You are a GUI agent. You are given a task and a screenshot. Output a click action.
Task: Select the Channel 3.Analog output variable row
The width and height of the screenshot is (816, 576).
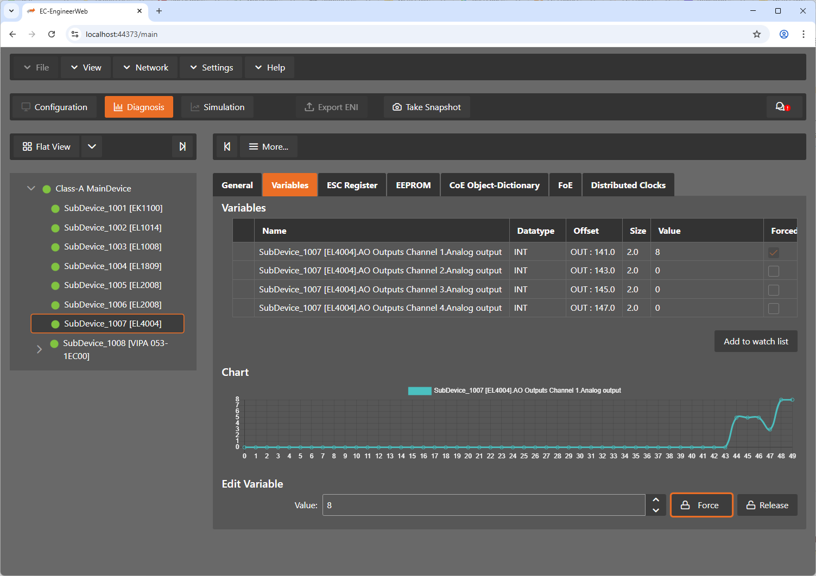coord(515,290)
